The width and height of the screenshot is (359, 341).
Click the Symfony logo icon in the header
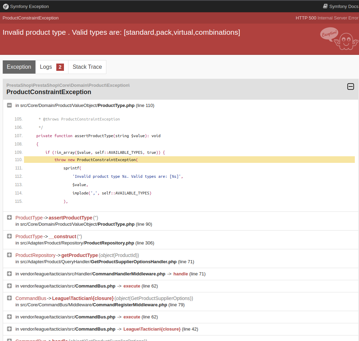tap(6, 6)
